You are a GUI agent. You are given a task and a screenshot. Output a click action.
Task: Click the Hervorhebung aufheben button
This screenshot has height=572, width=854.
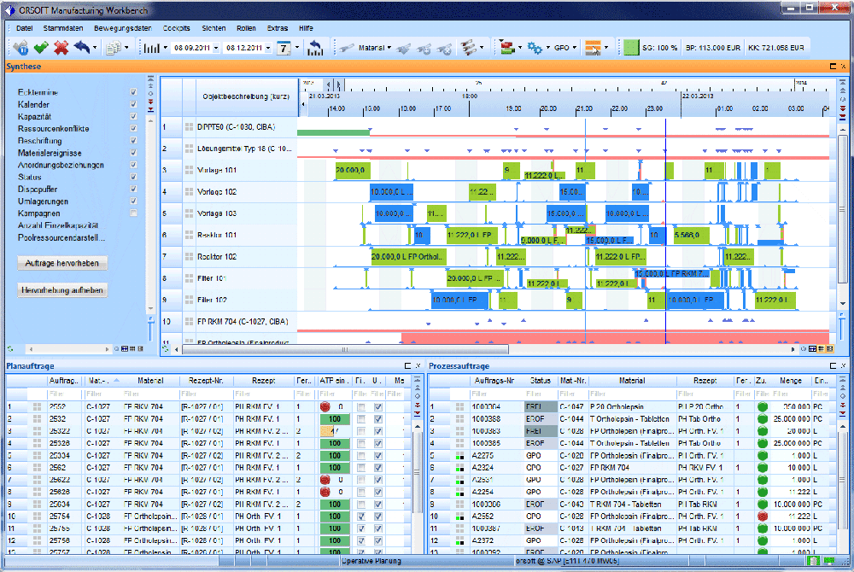point(61,290)
